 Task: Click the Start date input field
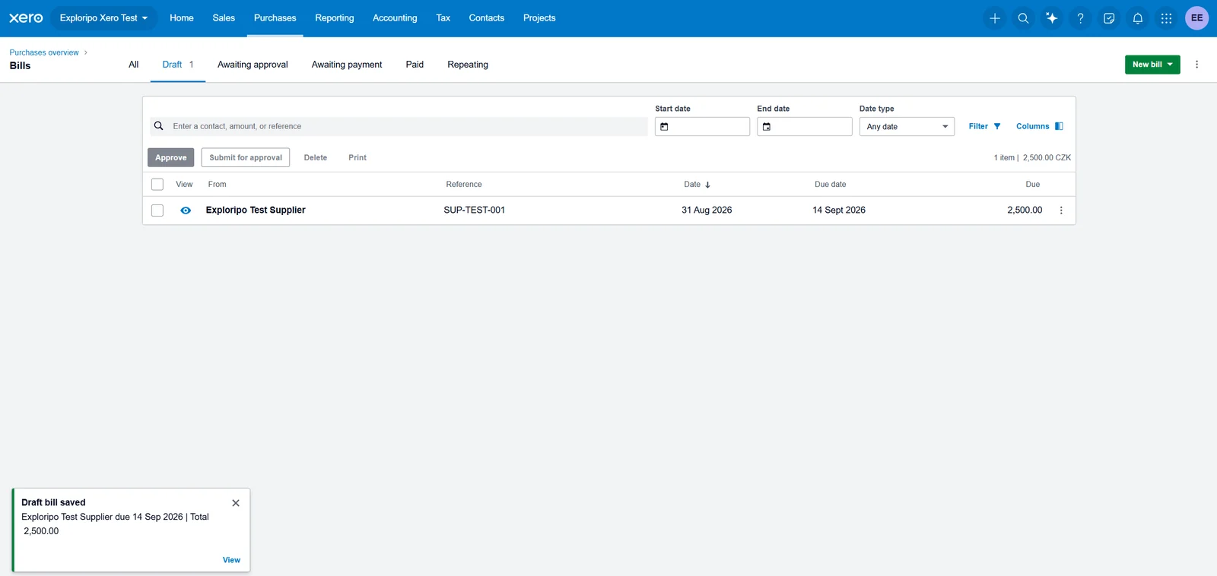click(x=702, y=127)
